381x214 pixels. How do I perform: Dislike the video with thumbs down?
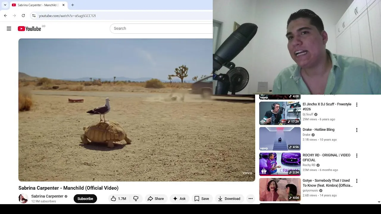pos(136,199)
